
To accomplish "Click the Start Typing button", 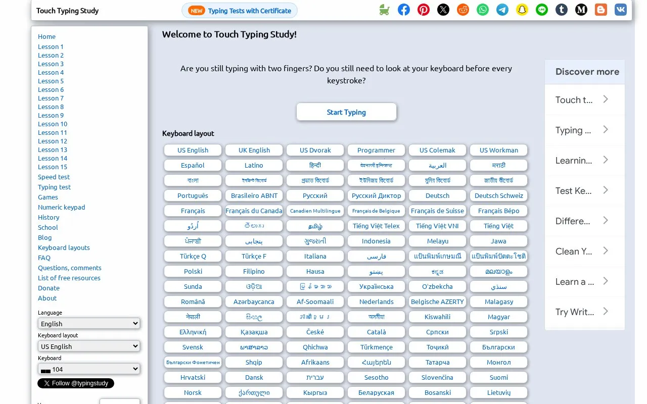I will click(x=346, y=112).
